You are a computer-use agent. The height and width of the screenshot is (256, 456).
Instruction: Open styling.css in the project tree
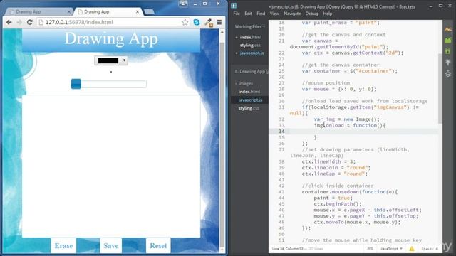[249, 108]
